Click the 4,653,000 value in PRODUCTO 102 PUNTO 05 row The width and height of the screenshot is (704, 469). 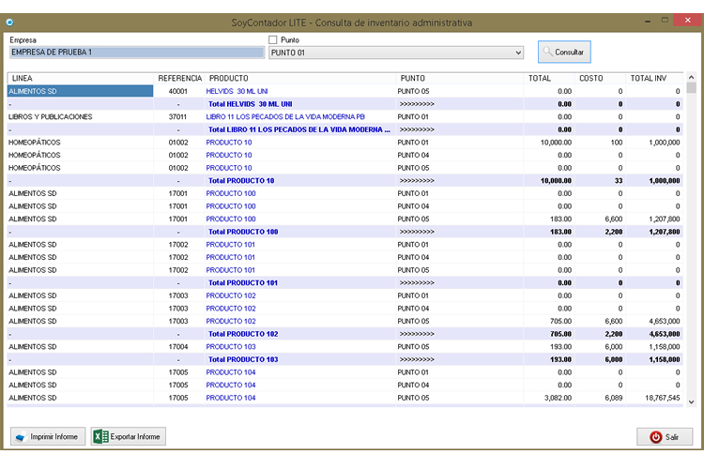point(665,322)
